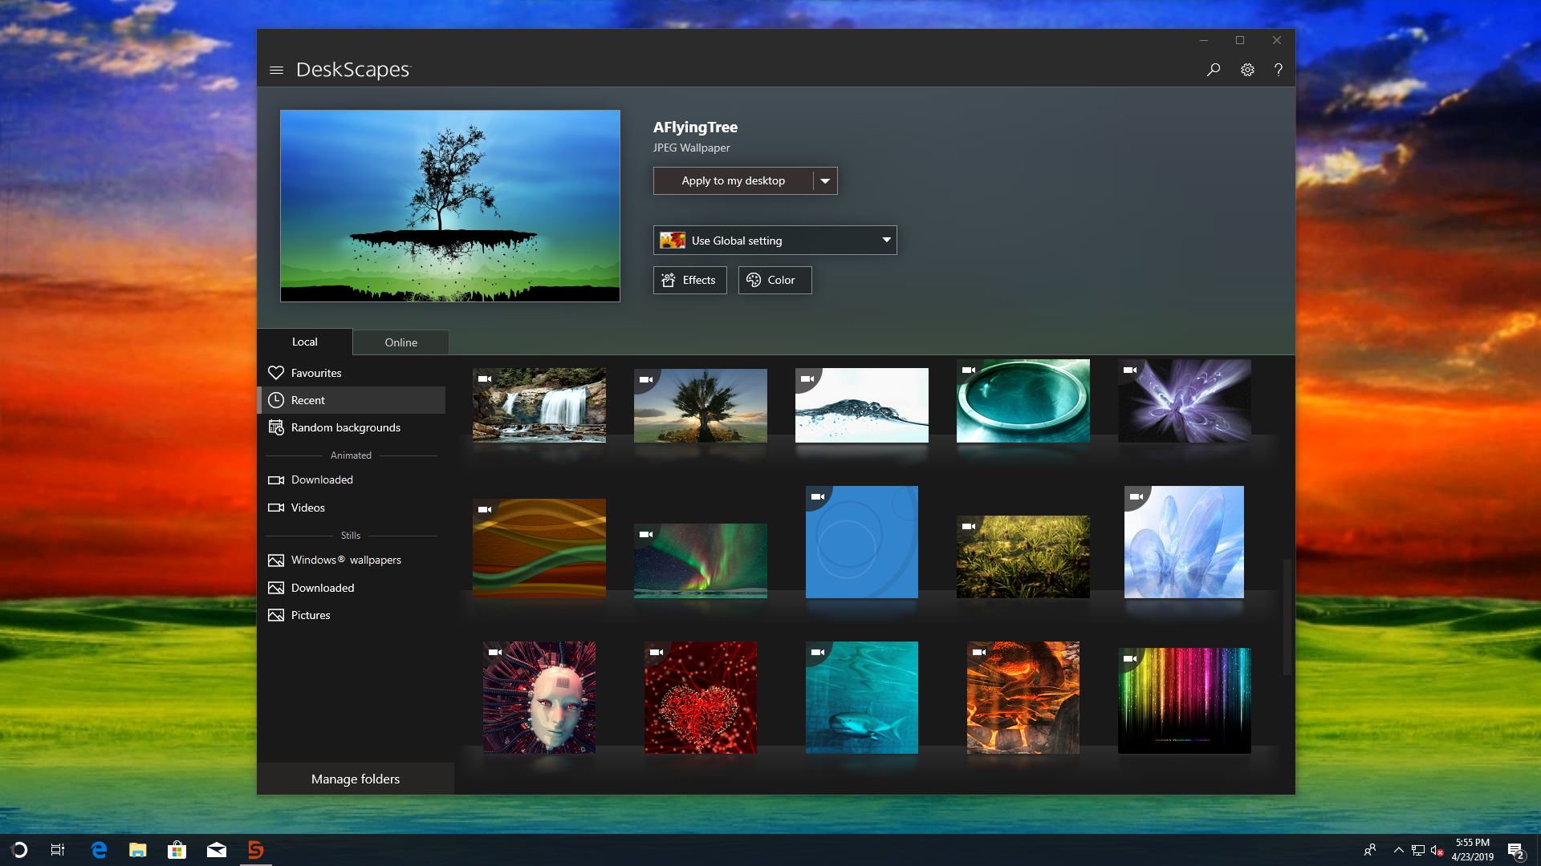This screenshot has height=866, width=1541.
Task: Expand the Apply to my desktop dropdown arrow
Action: click(x=825, y=180)
